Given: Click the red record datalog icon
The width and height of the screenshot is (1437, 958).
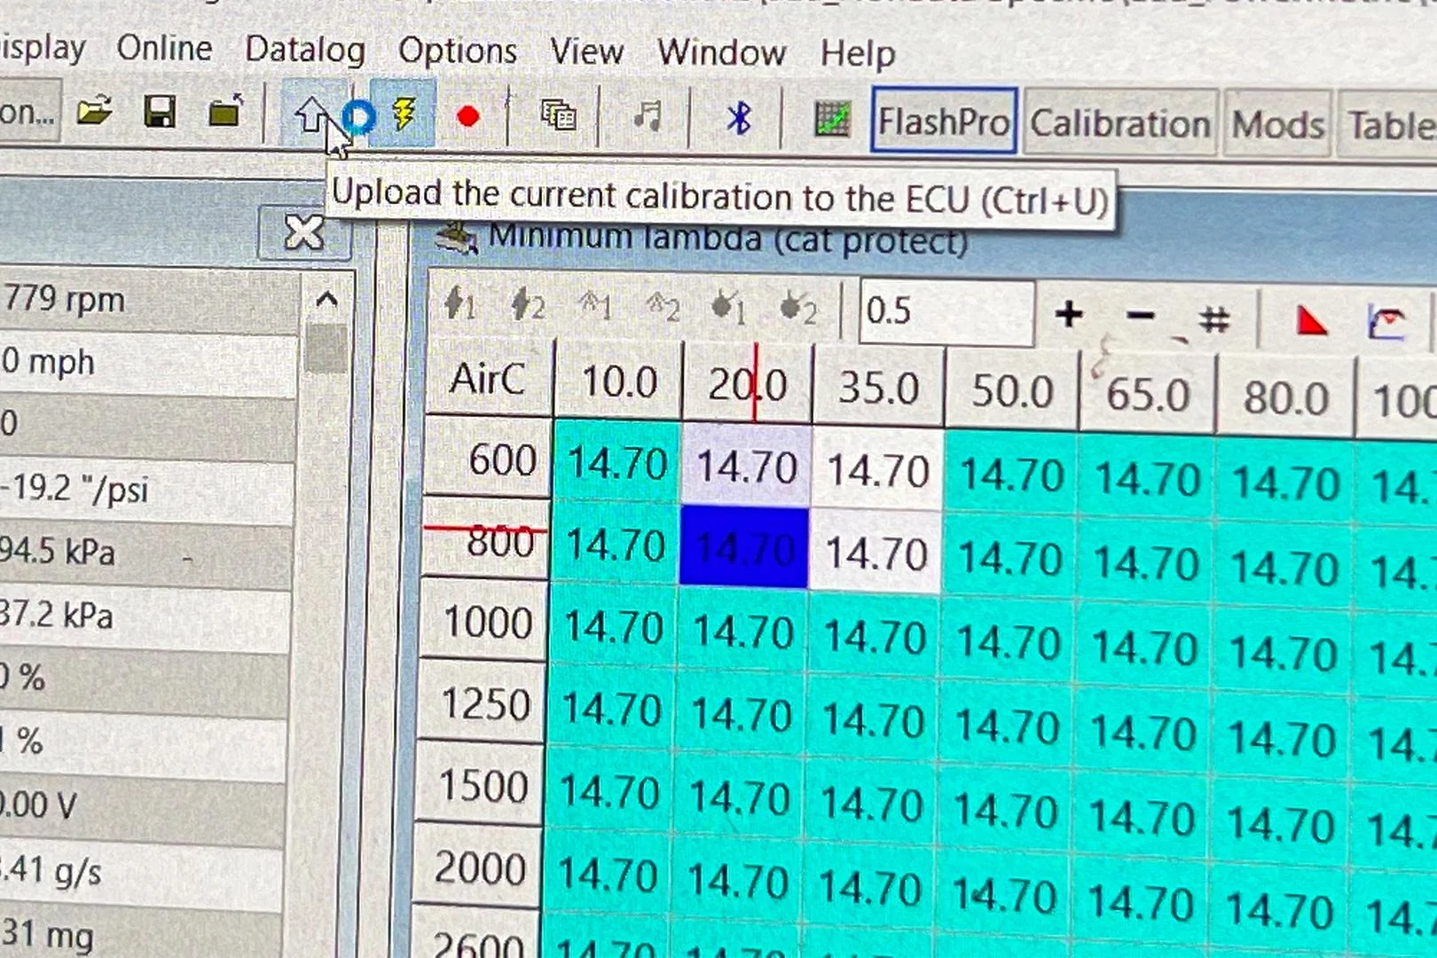Looking at the screenshot, I should point(467,115).
